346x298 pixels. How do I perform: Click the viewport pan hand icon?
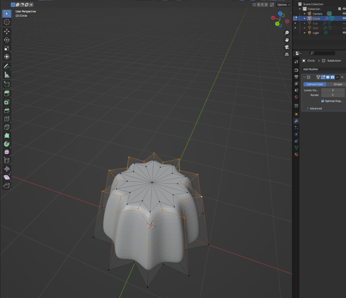(287, 40)
